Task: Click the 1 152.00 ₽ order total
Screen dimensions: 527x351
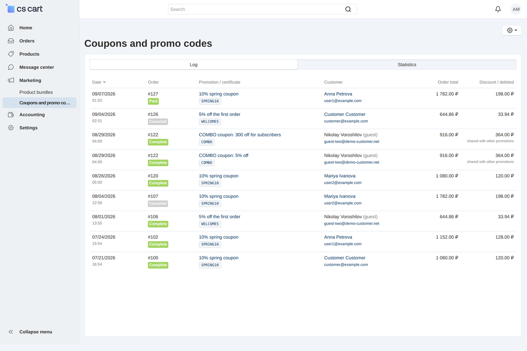Action: point(447,237)
